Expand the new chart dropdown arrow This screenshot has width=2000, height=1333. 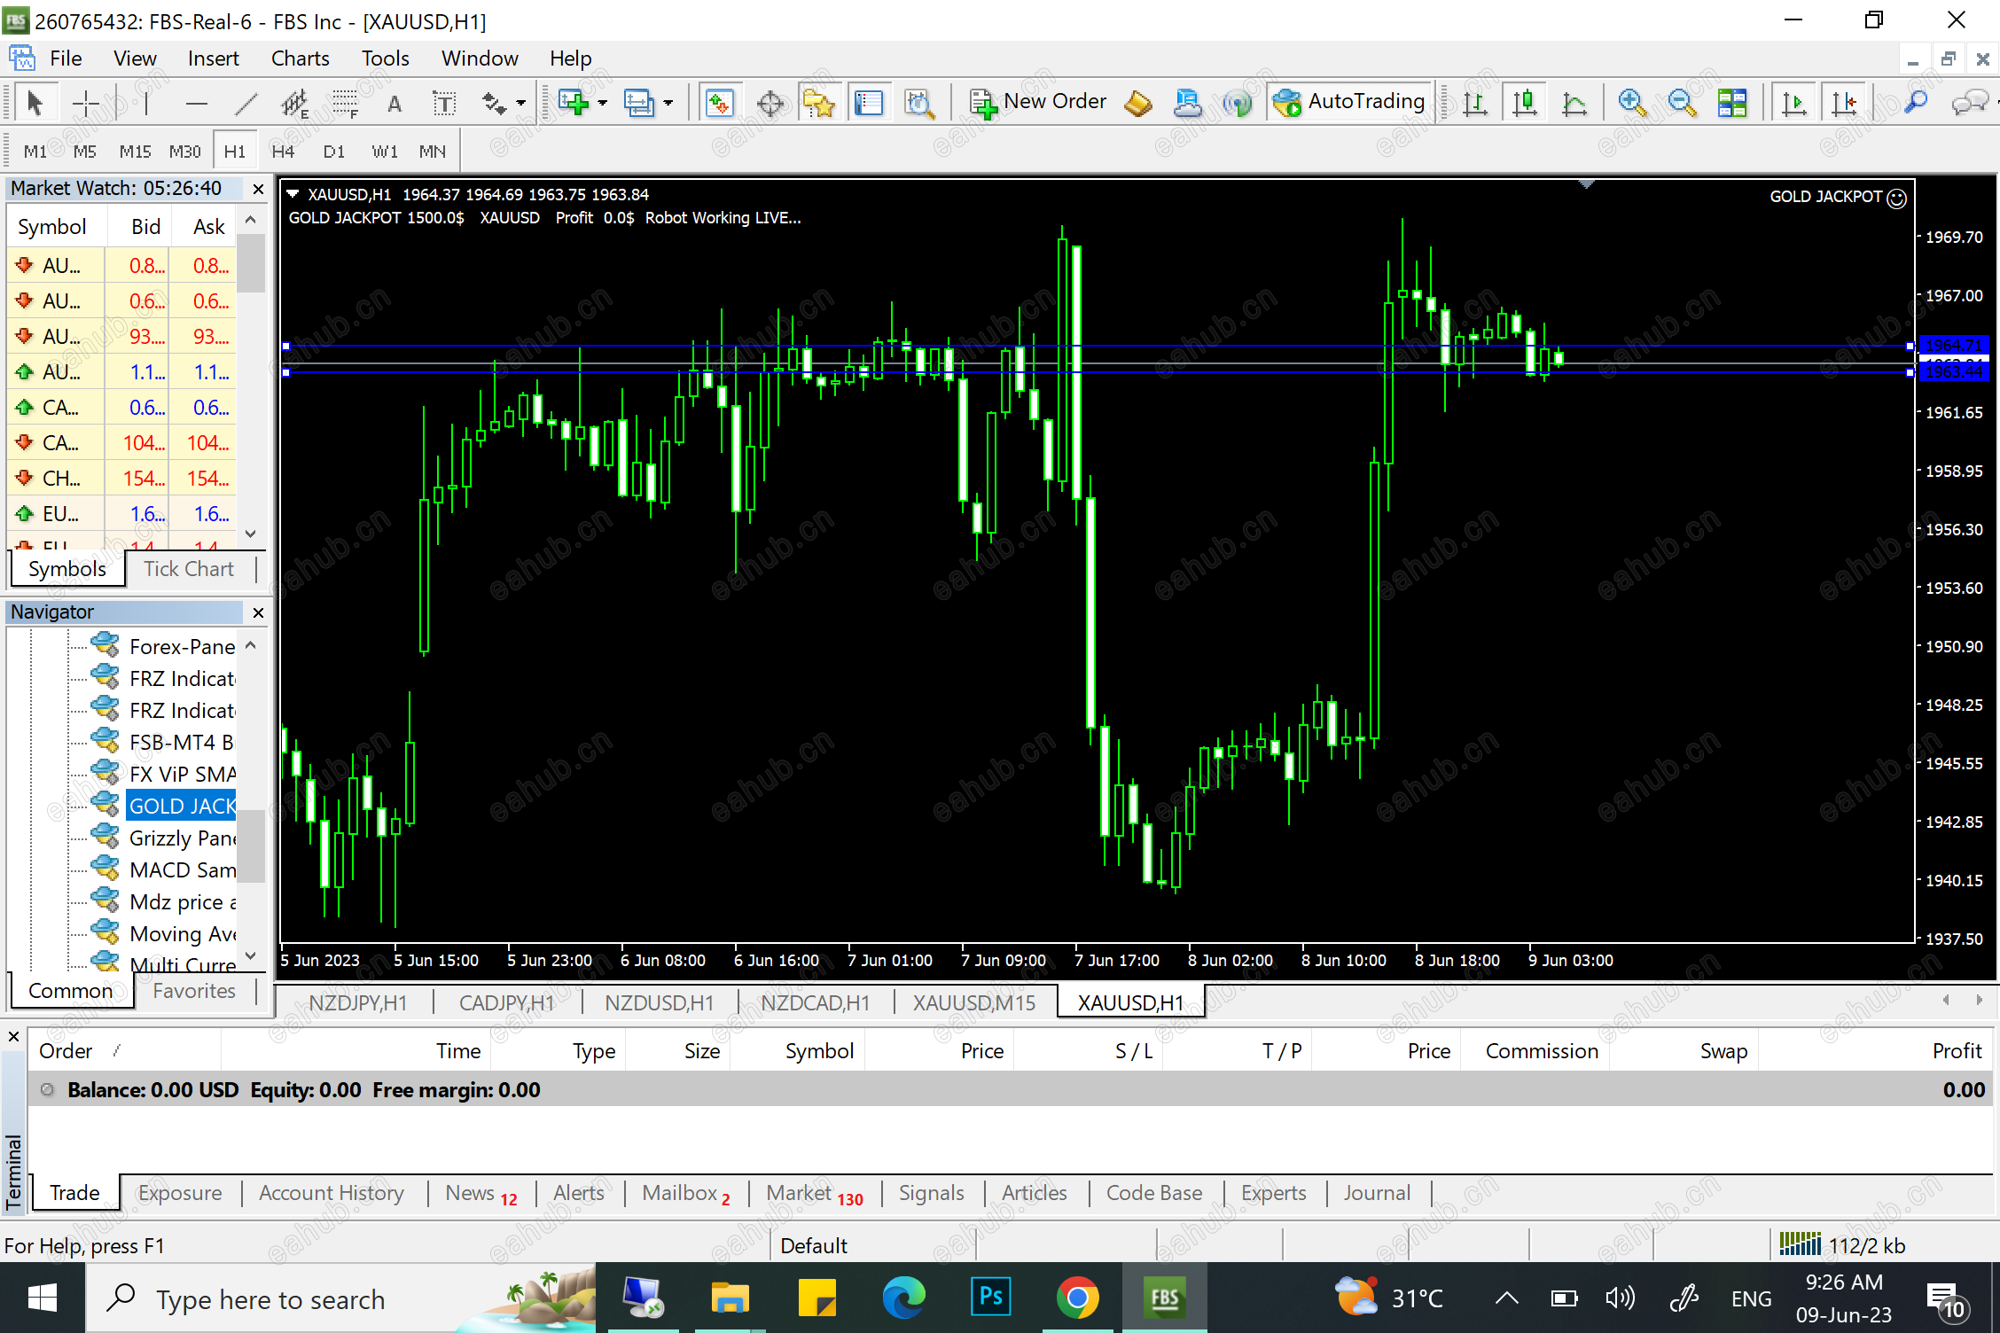coord(603,103)
